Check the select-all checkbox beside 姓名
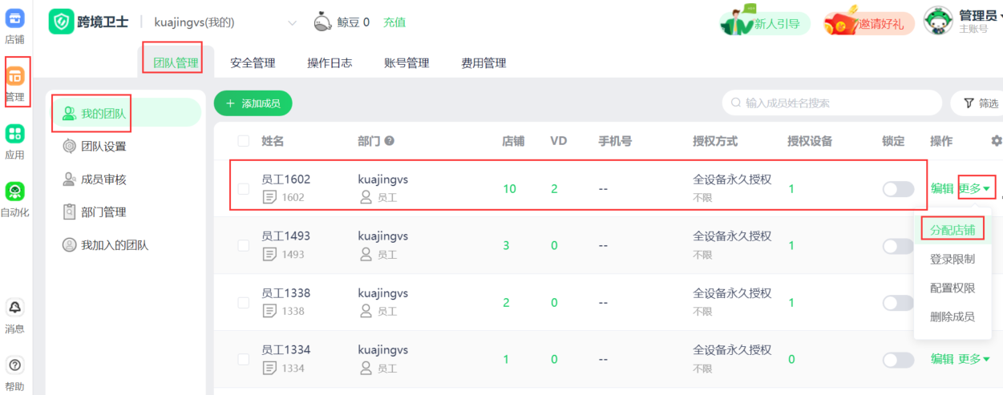 click(244, 141)
